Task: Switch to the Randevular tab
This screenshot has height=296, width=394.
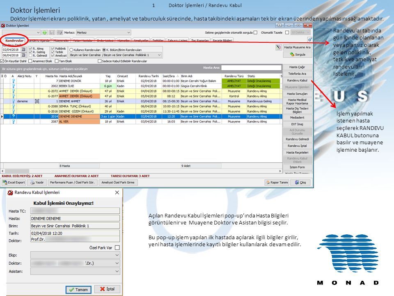Action: coord(14,41)
